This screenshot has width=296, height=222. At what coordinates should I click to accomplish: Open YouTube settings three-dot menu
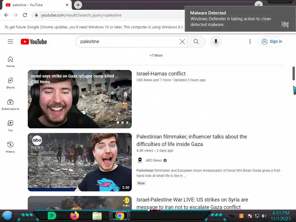(x=250, y=42)
